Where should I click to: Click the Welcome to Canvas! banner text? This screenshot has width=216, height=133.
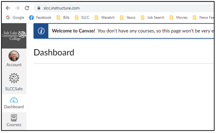click(x=74, y=31)
